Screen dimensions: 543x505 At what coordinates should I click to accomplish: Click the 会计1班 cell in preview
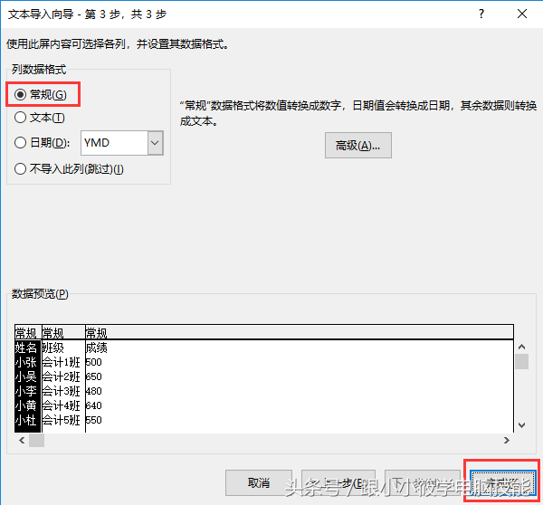(62, 362)
